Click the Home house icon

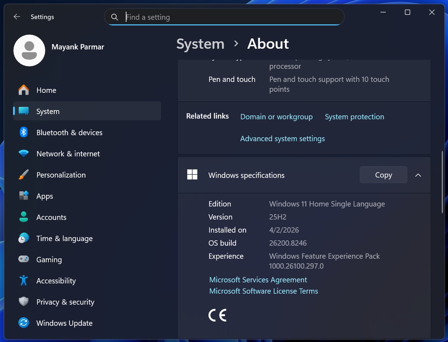click(x=24, y=90)
